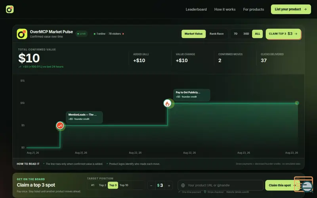Image resolution: width=317 pixels, height=198 pixels.
Task: Choose the Top 10 target position
Action: (x=124, y=185)
